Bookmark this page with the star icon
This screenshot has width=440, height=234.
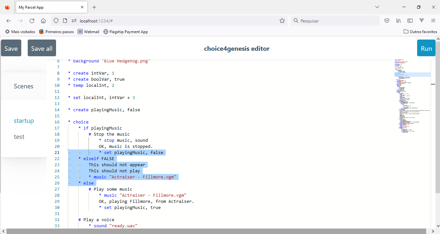(x=282, y=21)
